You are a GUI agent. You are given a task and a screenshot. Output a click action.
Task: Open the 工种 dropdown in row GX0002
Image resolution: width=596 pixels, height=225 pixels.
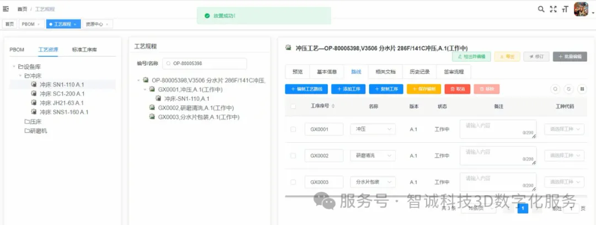[x=564, y=156]
